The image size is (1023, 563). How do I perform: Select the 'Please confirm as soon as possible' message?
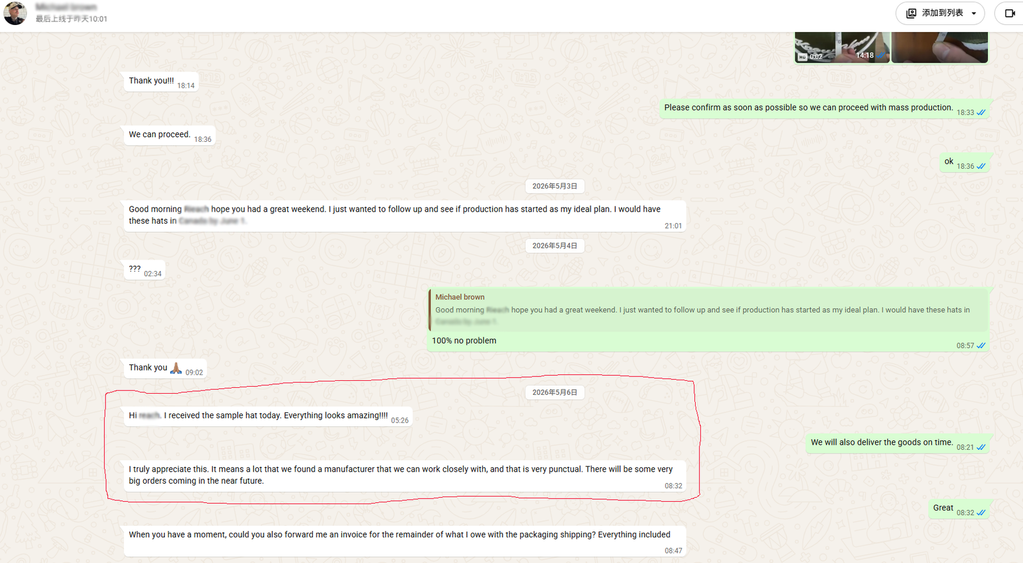coord(825,108)
